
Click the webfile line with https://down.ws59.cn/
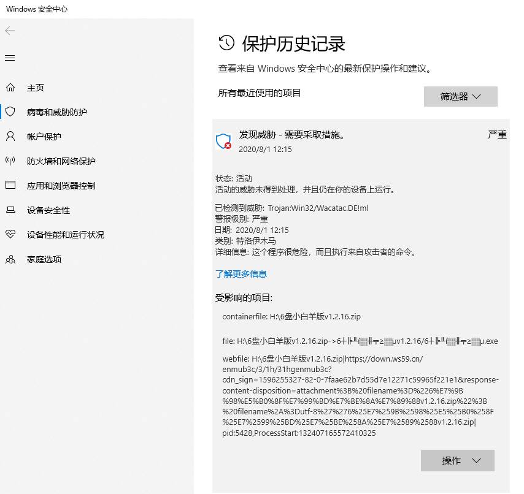[323, 359]
